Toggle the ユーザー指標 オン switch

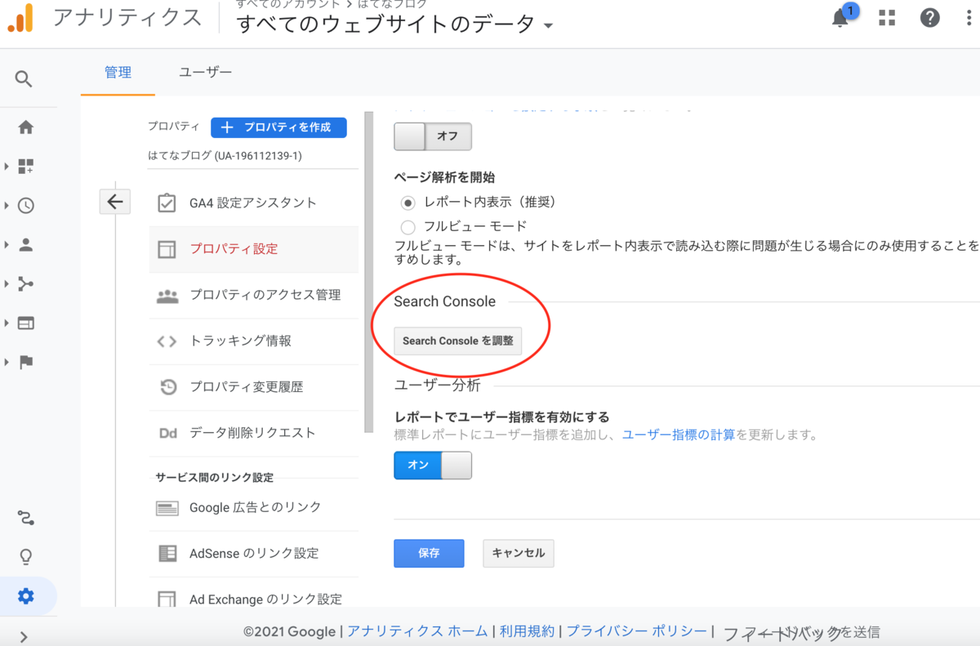433,465
